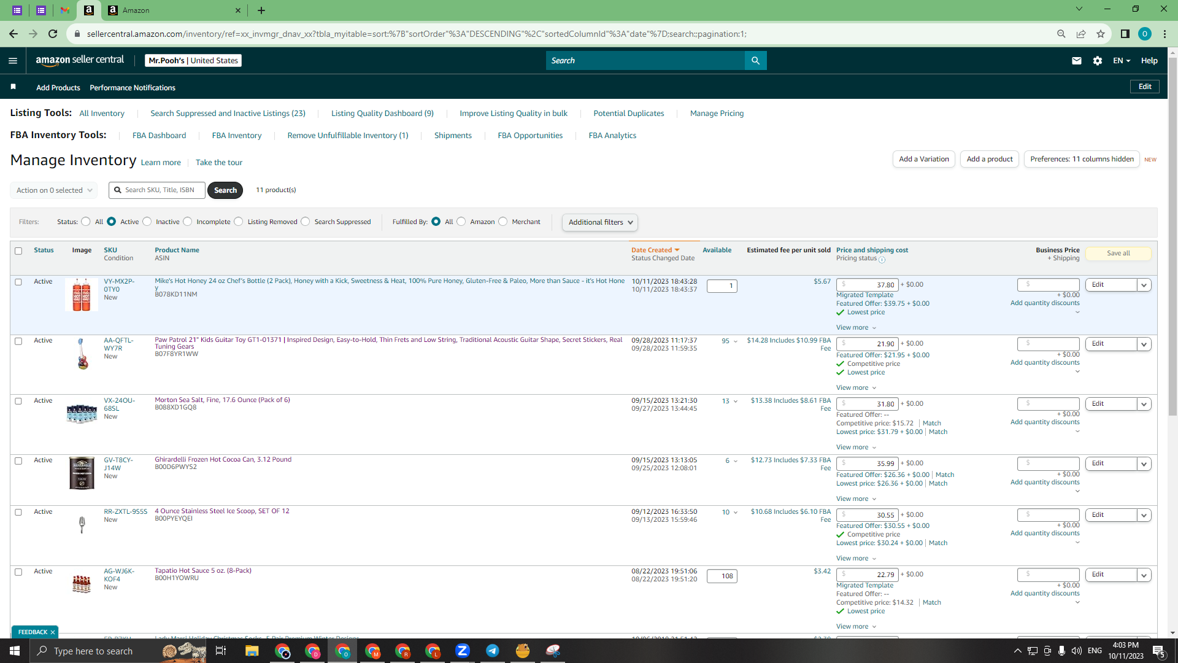Open File Explorer from taskbar
The height and width of the screenshot is (663, 1178).
(252, 651)
